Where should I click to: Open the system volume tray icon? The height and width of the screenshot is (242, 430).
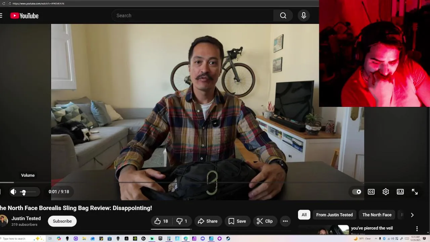click(x=392, y=239)
